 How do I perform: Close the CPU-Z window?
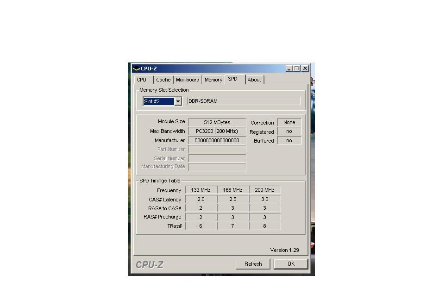tap(305, 69)
